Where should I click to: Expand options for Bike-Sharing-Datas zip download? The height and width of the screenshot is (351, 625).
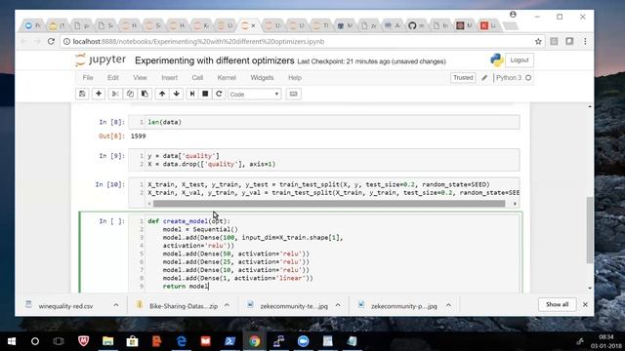(x=227, y=305)
